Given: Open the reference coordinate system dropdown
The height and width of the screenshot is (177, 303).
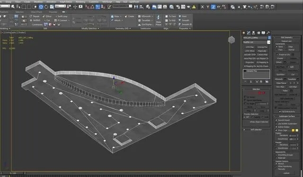Looking at the screenshot, I should [60, 6].
